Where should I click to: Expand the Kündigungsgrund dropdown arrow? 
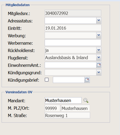coord(99,72)
